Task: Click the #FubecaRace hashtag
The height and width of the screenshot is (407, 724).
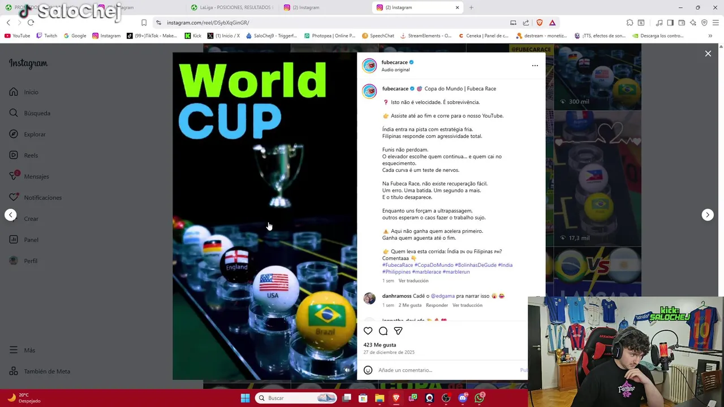Action: click(x=398, y=265)
